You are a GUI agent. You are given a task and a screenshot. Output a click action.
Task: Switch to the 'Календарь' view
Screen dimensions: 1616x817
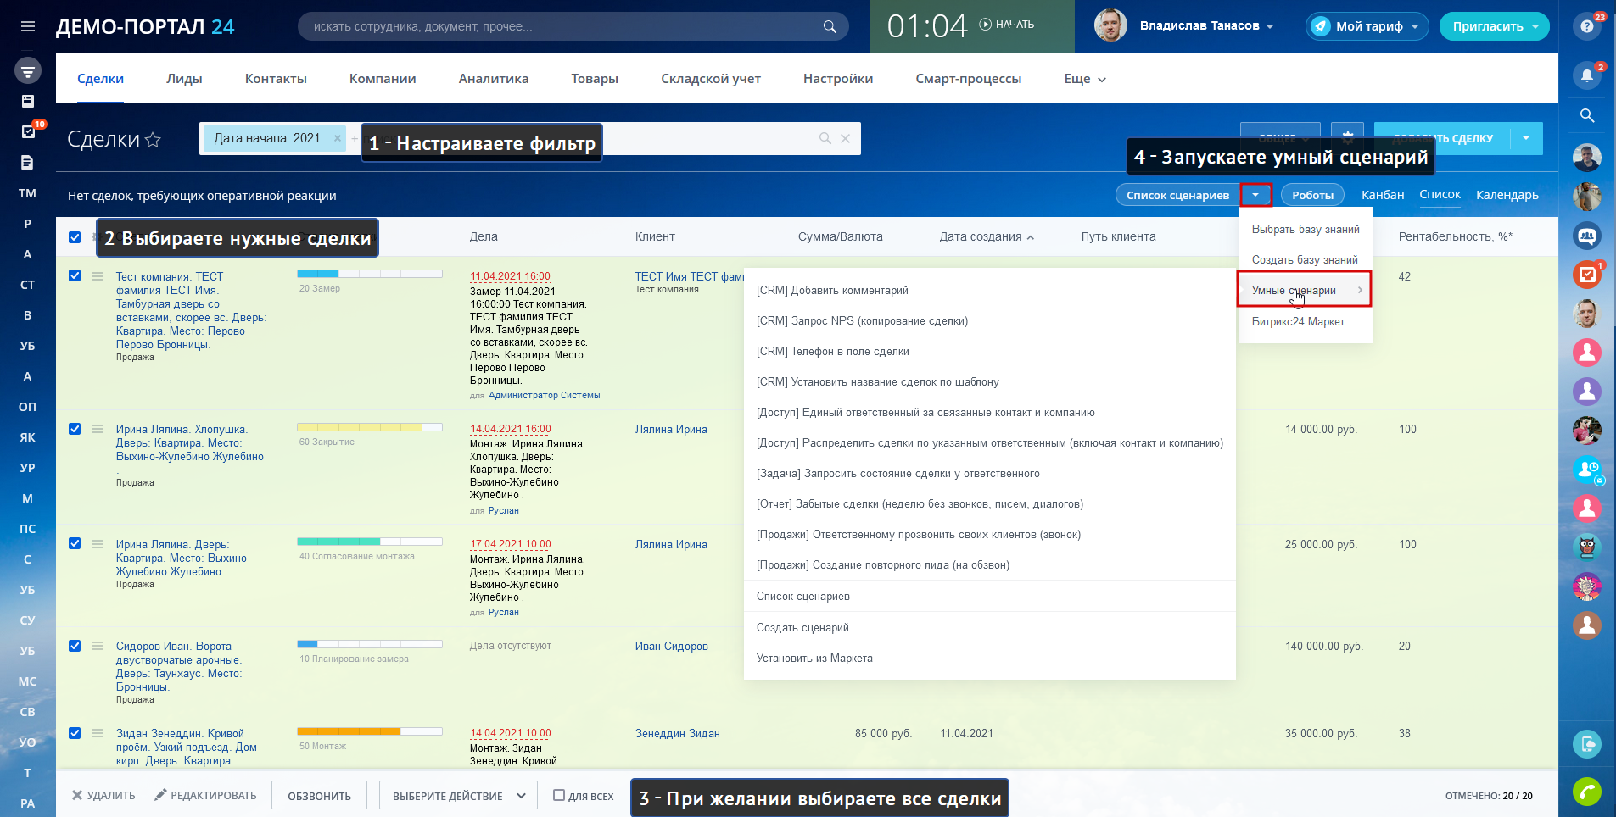pyautogui.click(x=1507, y=195)
